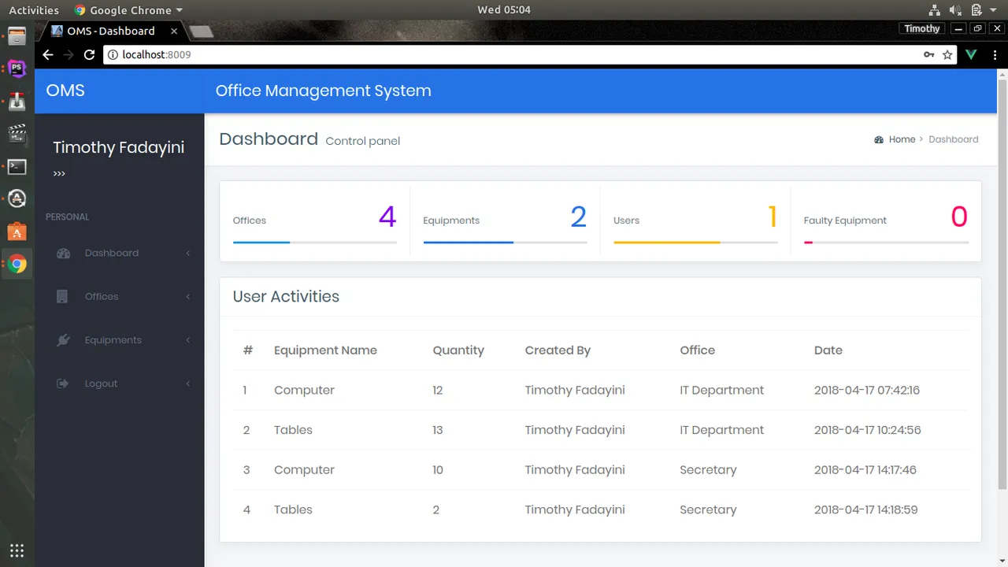Click the Equipment Name column header
This screenshot has width=1008, height=567.
325,350
